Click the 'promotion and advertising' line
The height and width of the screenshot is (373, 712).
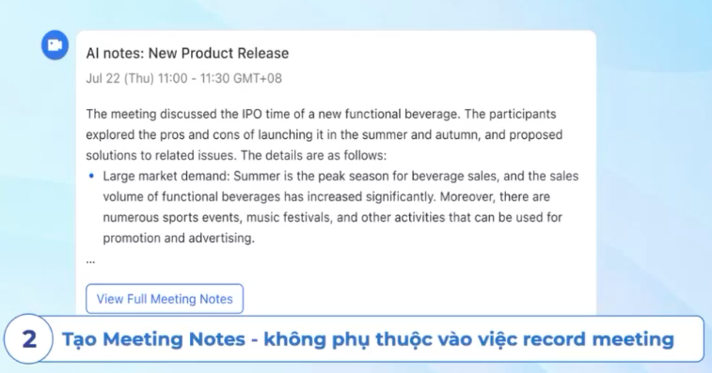(179, 238)
